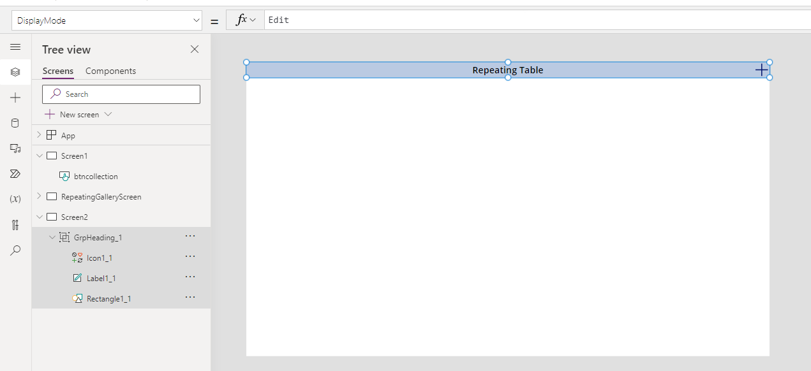Select the Screens tab
The width and height of the screenshot is (811, 371).
57,71
